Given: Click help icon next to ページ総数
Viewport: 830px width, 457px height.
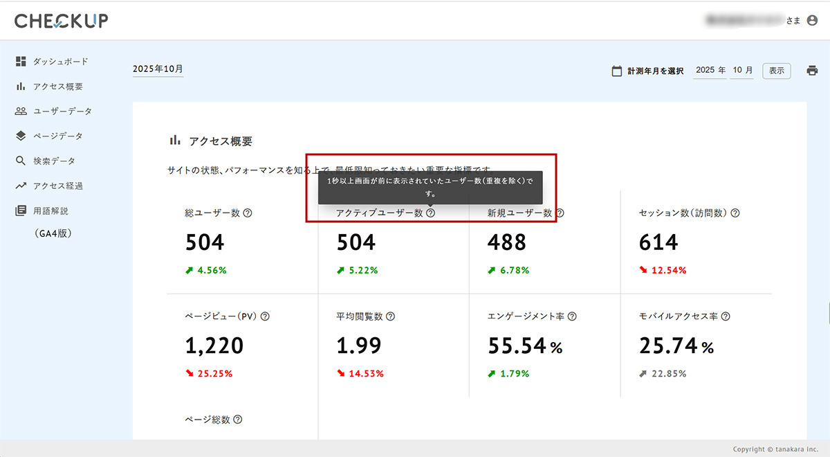Looking at the screenshot, I should point(237,420).
